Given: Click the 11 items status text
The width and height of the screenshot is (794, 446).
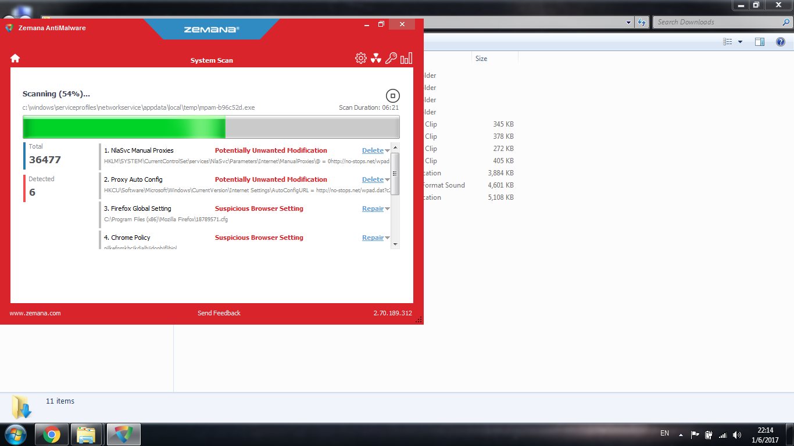Looking at the screenshot, I should (60, 401).
